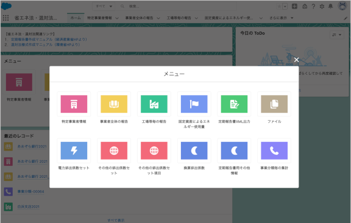Open recent record 白浜支店2021
351x223 pixels.
29,207
